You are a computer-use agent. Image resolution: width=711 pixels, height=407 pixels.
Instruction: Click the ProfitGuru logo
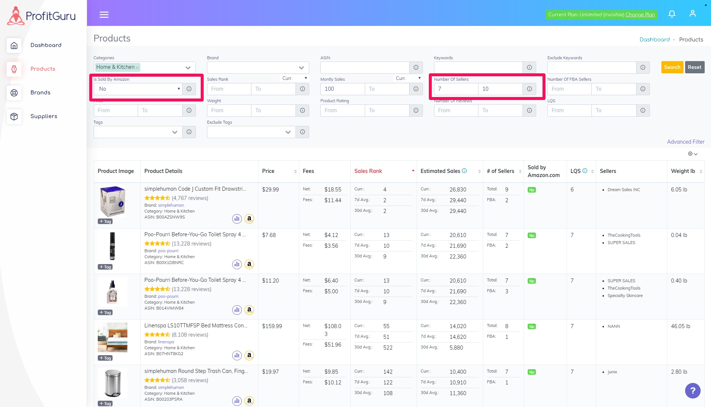point(41,16)
